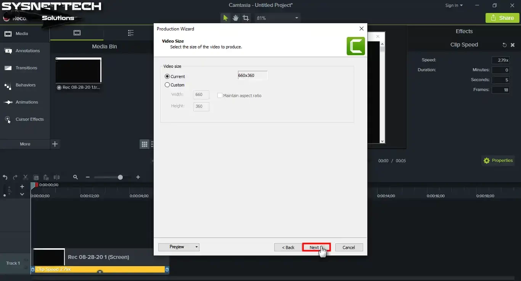Open the Animations tab
Image resolution: width=521 pixels, height=281 pixels.
click(25, 102)
